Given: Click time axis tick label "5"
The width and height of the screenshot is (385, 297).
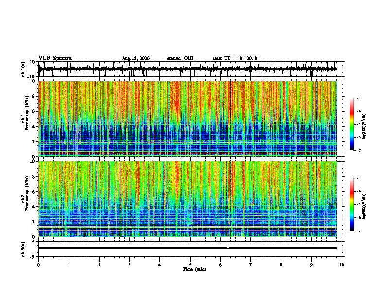Looking at the screenshot, I should [190, 265].
